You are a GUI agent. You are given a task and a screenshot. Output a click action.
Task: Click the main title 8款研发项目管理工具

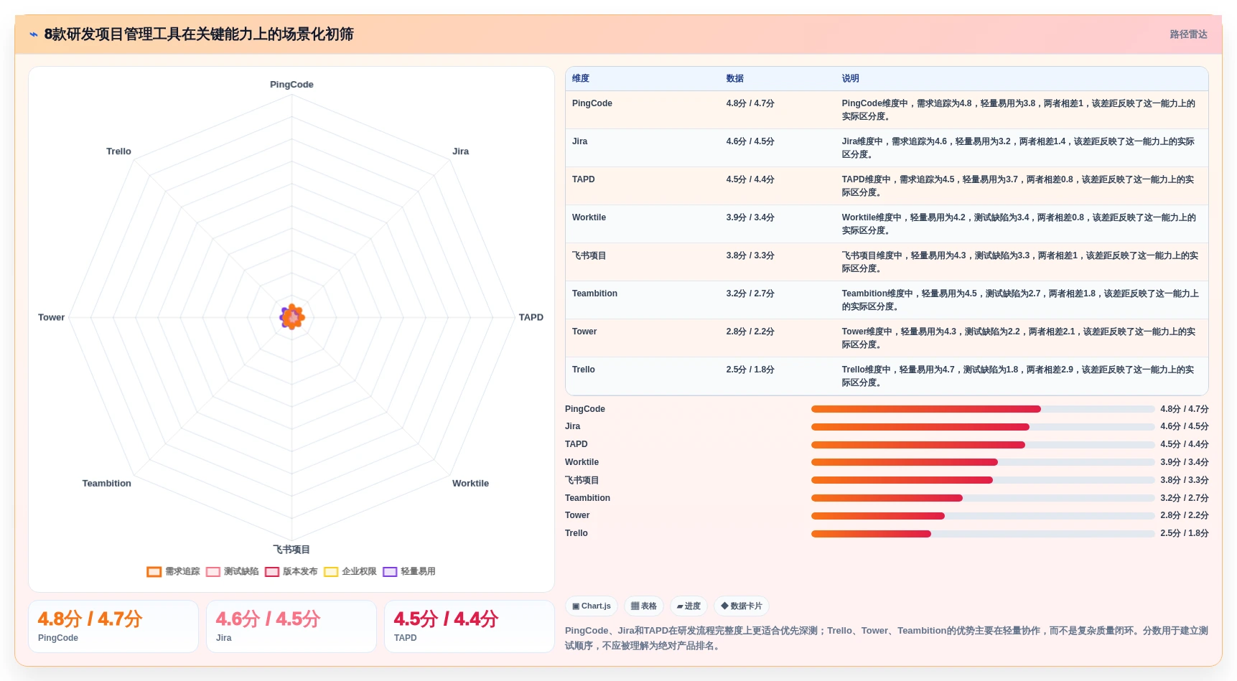click(x=199, y=34)
